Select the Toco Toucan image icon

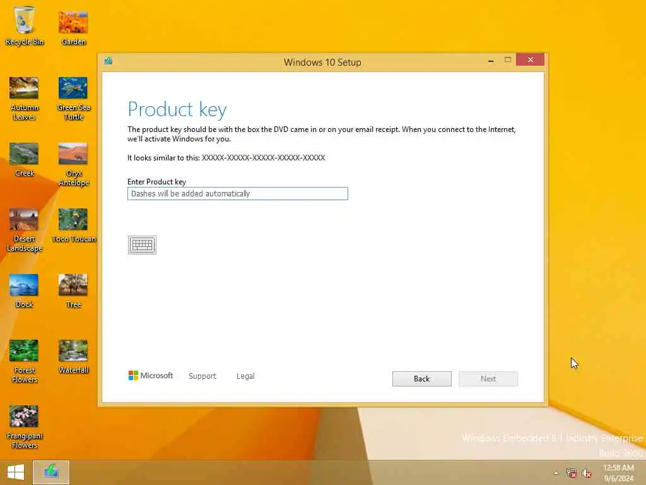(73, 225)
